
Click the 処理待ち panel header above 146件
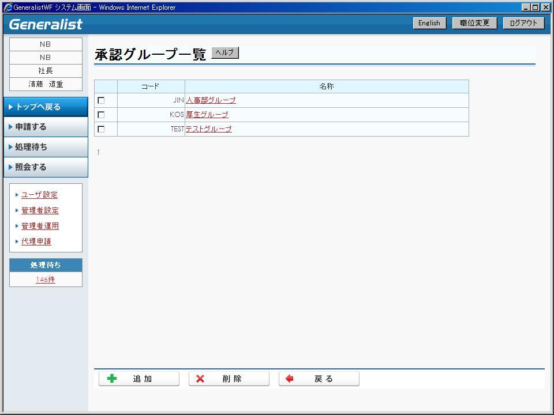pyautogui.click(x=46, y=265)
